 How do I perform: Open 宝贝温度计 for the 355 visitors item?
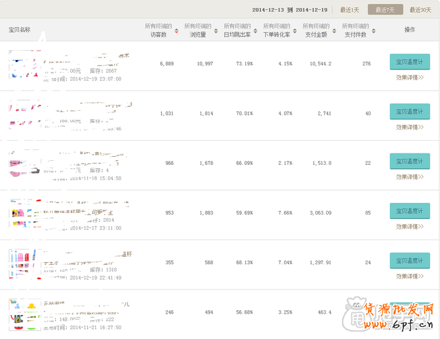click(x=409, y=260)
